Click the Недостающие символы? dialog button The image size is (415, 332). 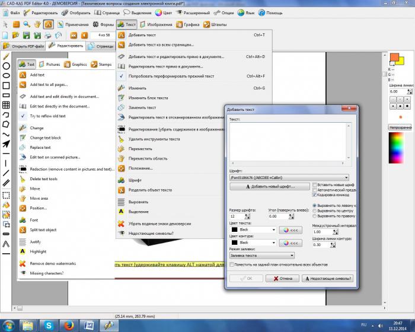pos(328,278)
